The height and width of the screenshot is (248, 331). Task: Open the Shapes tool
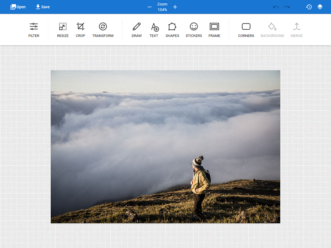pos(172,29)
